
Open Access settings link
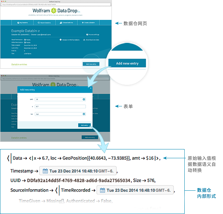93,35
